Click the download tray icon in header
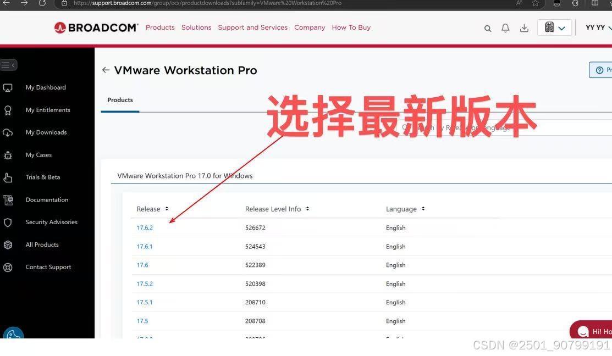 524,28
